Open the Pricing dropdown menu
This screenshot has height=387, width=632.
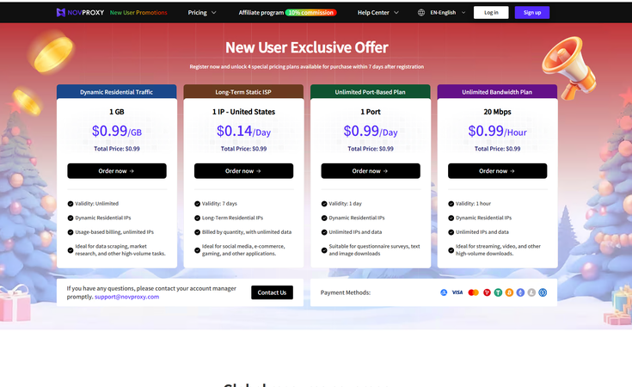click(202, 13)
